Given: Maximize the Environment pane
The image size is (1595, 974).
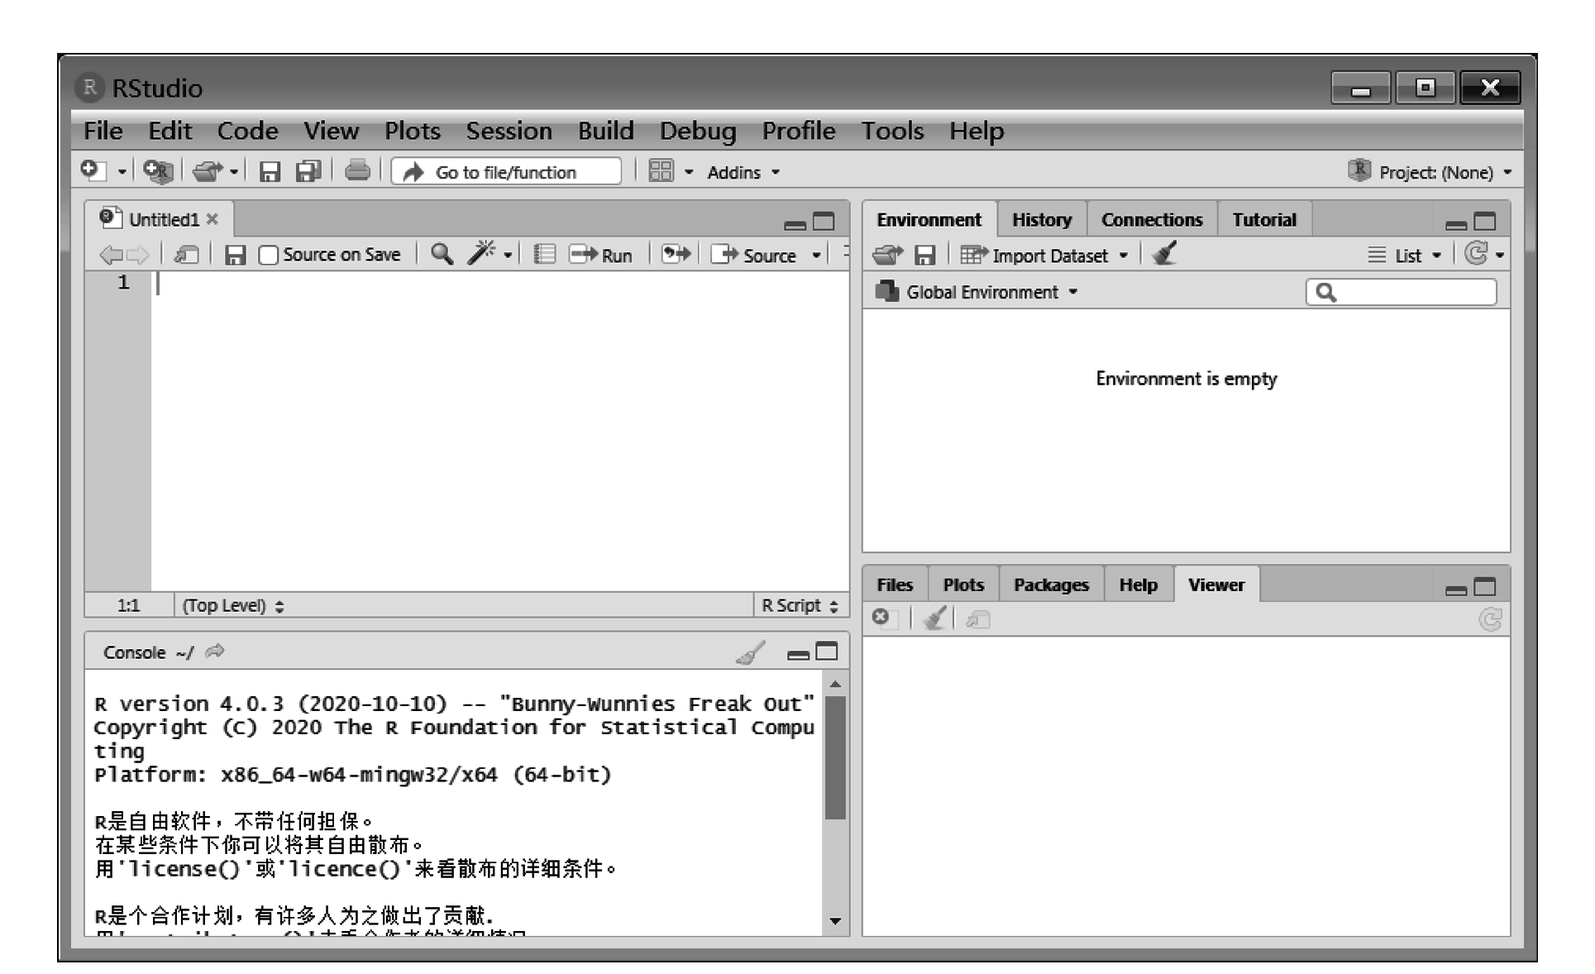Looking at the screenshot, I should (x=1485, y=221).
